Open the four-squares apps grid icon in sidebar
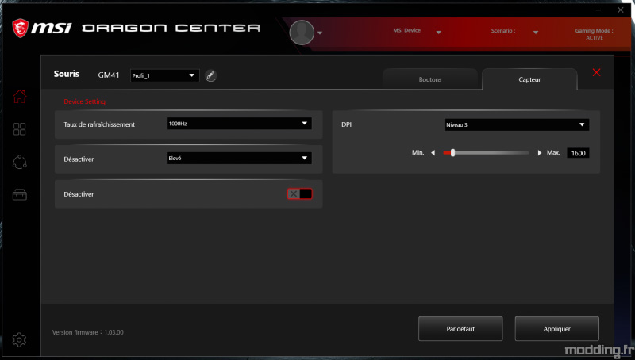Image resolution: width=635 pixels, height=360 pixels. [x=19, y=129]
